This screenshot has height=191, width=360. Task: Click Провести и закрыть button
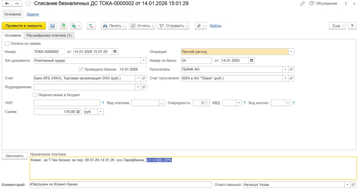pos(24,26)
